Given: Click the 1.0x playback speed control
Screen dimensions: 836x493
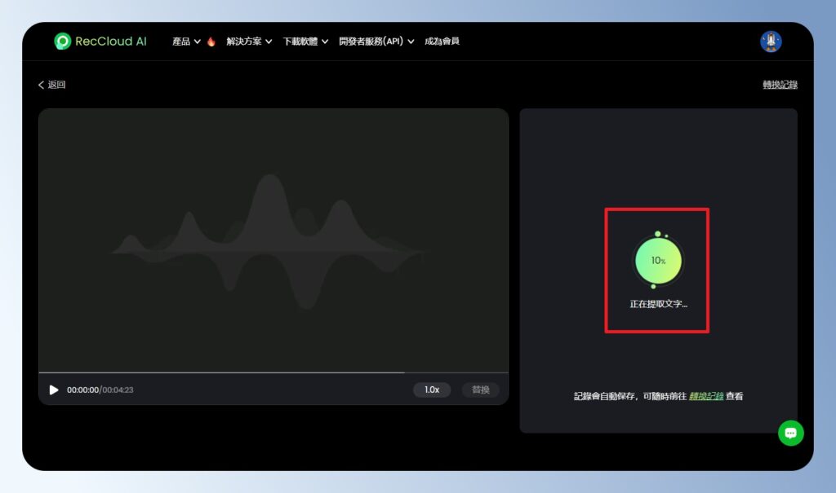Looking at the screenshot, I should pyautogui.click(x=431, y=390).
